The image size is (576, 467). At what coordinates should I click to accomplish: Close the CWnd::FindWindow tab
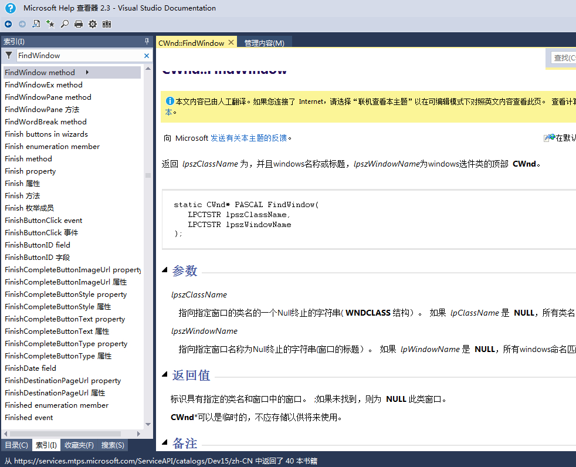point(231,43)
